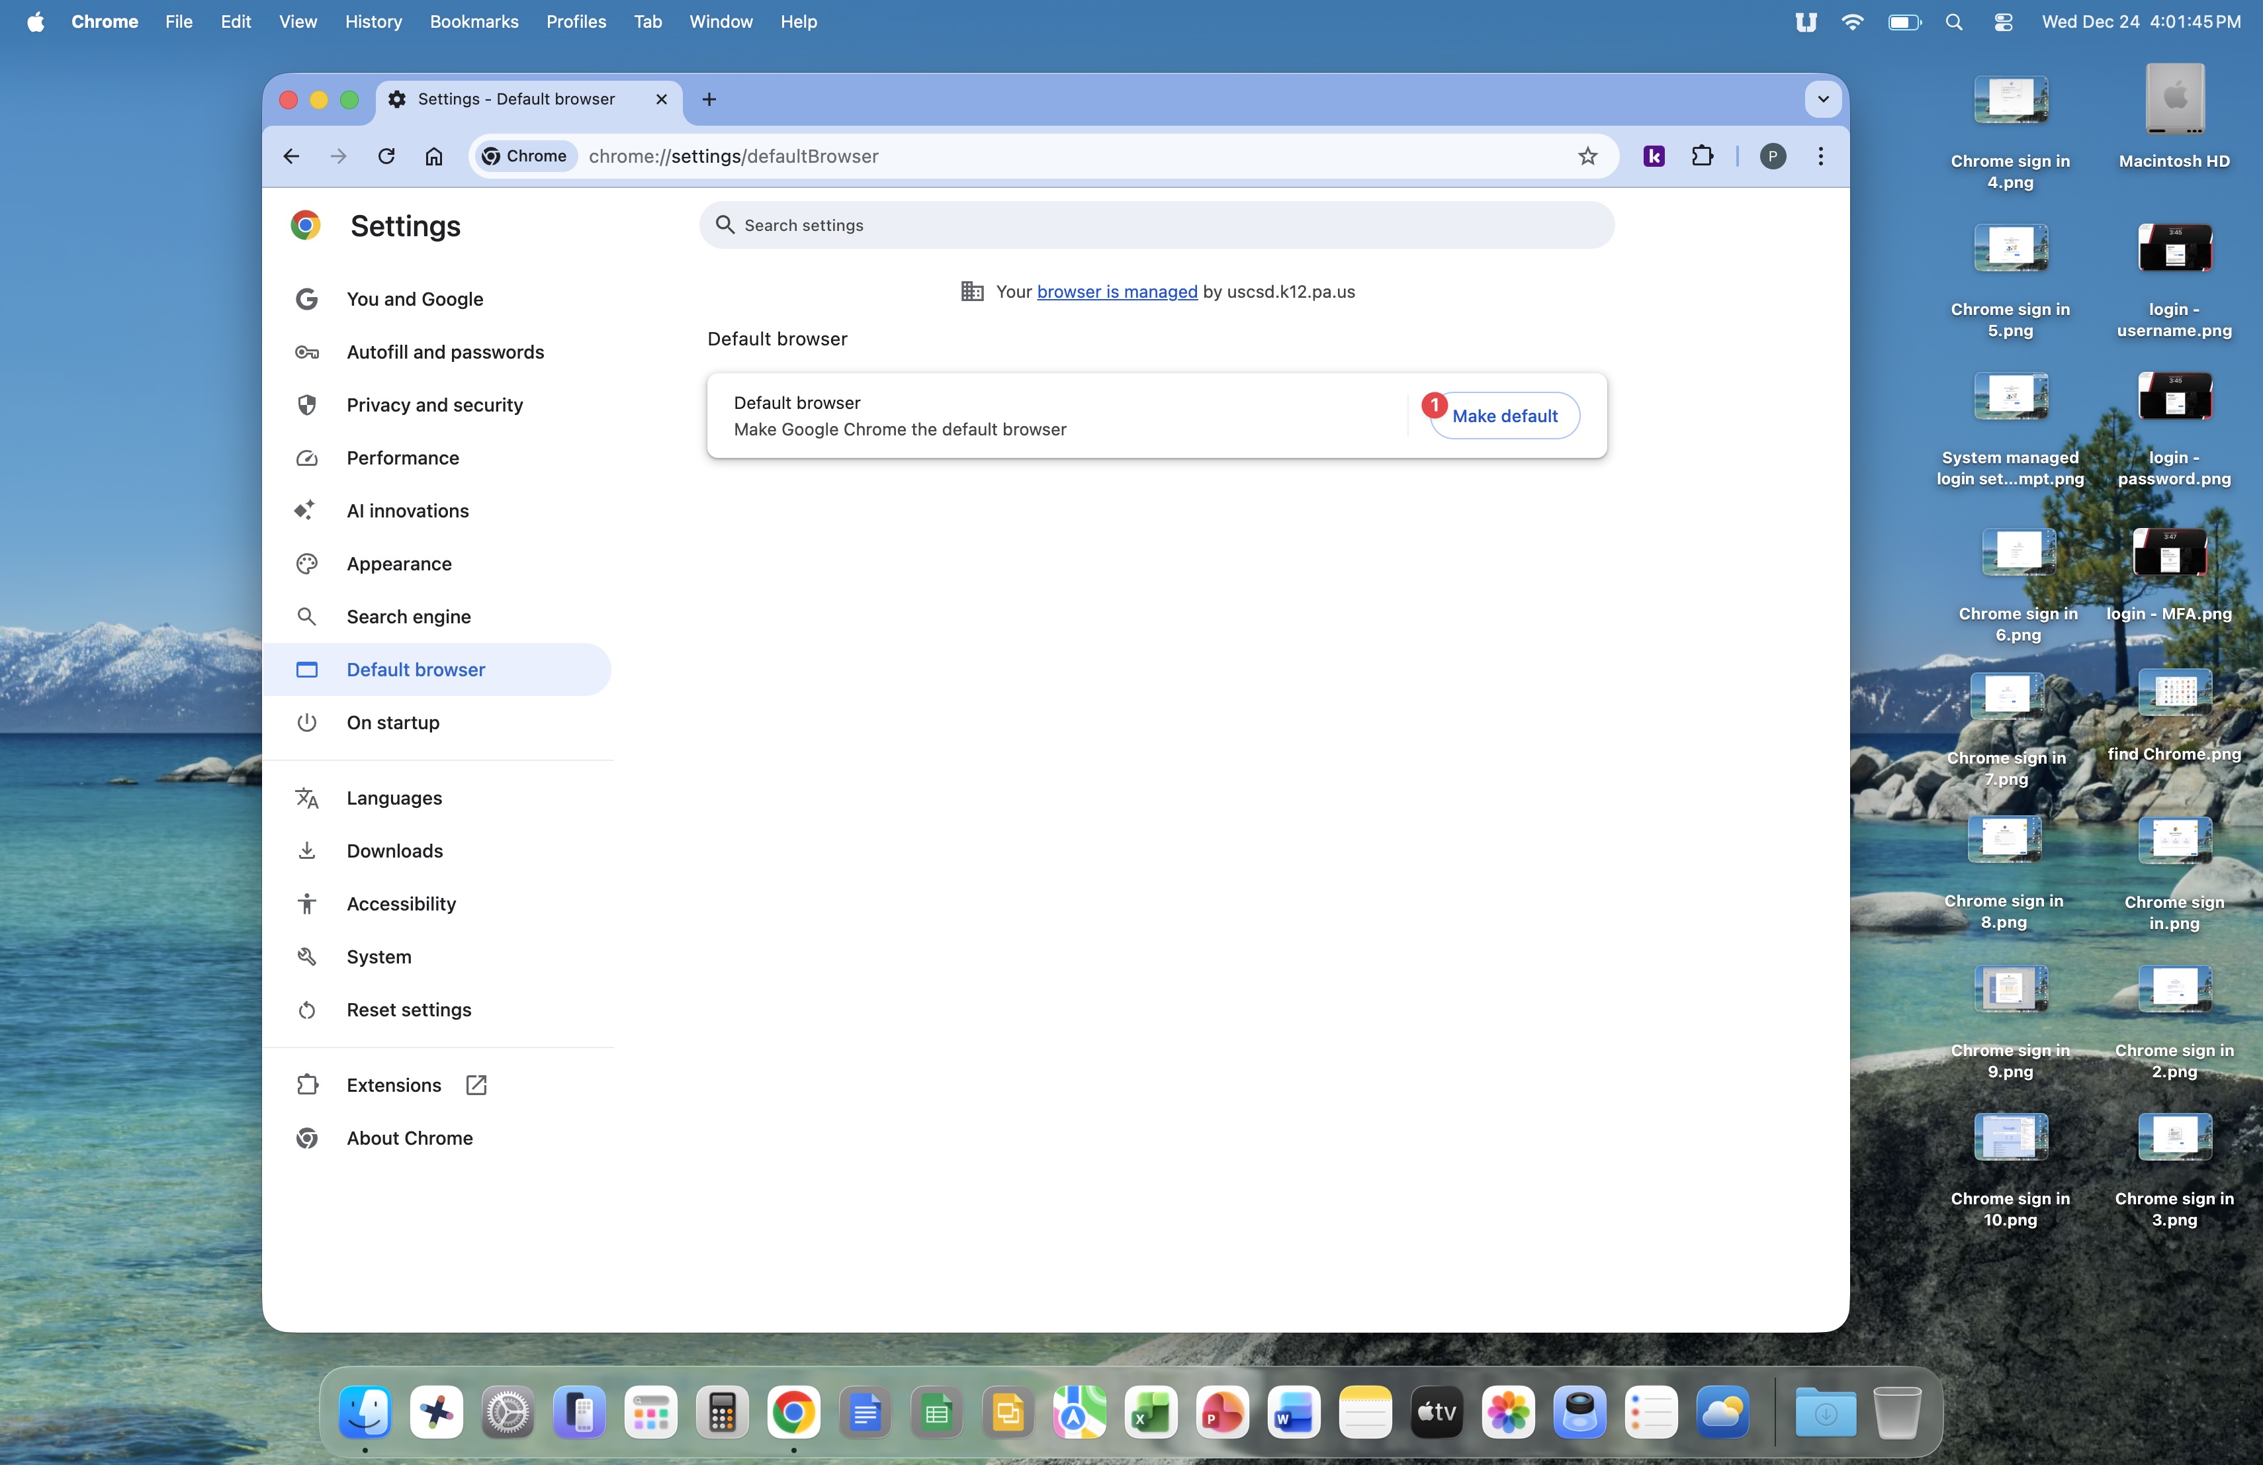
Task: Open the browser is managed link
Action: [x=1116, y=292]
